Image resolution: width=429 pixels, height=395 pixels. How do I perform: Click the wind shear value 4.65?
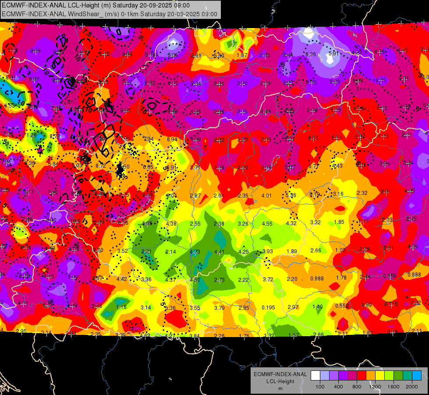pos(147,223)
